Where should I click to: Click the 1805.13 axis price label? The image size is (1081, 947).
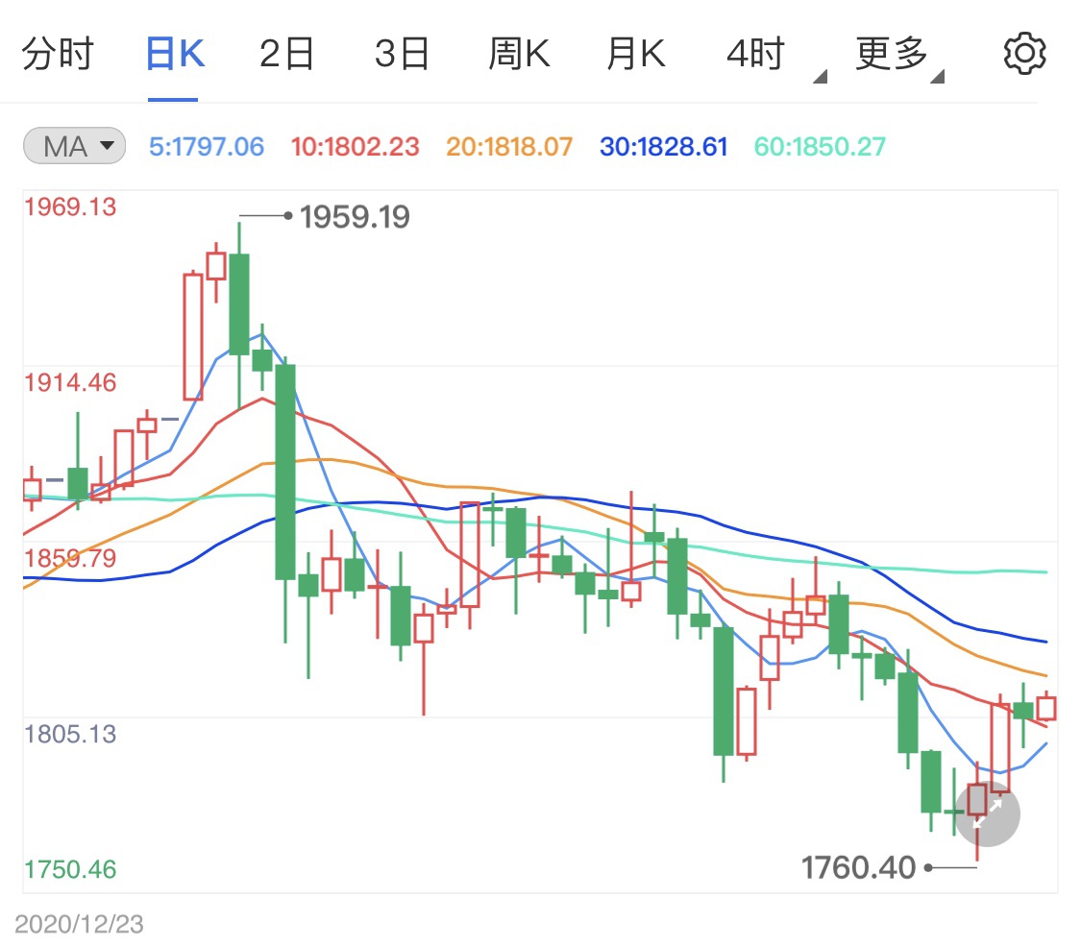(70, 734)
